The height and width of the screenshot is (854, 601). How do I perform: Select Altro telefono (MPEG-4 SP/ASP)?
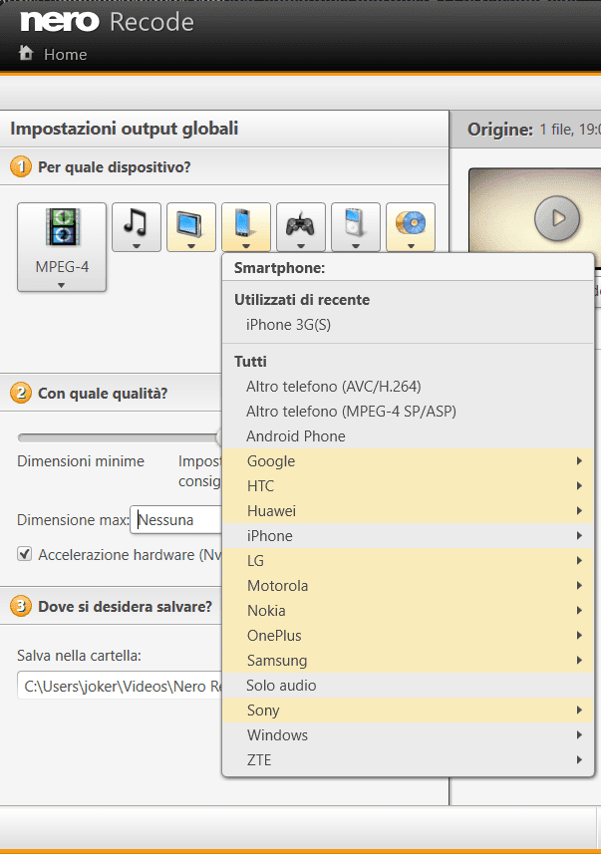click(408, 412)
